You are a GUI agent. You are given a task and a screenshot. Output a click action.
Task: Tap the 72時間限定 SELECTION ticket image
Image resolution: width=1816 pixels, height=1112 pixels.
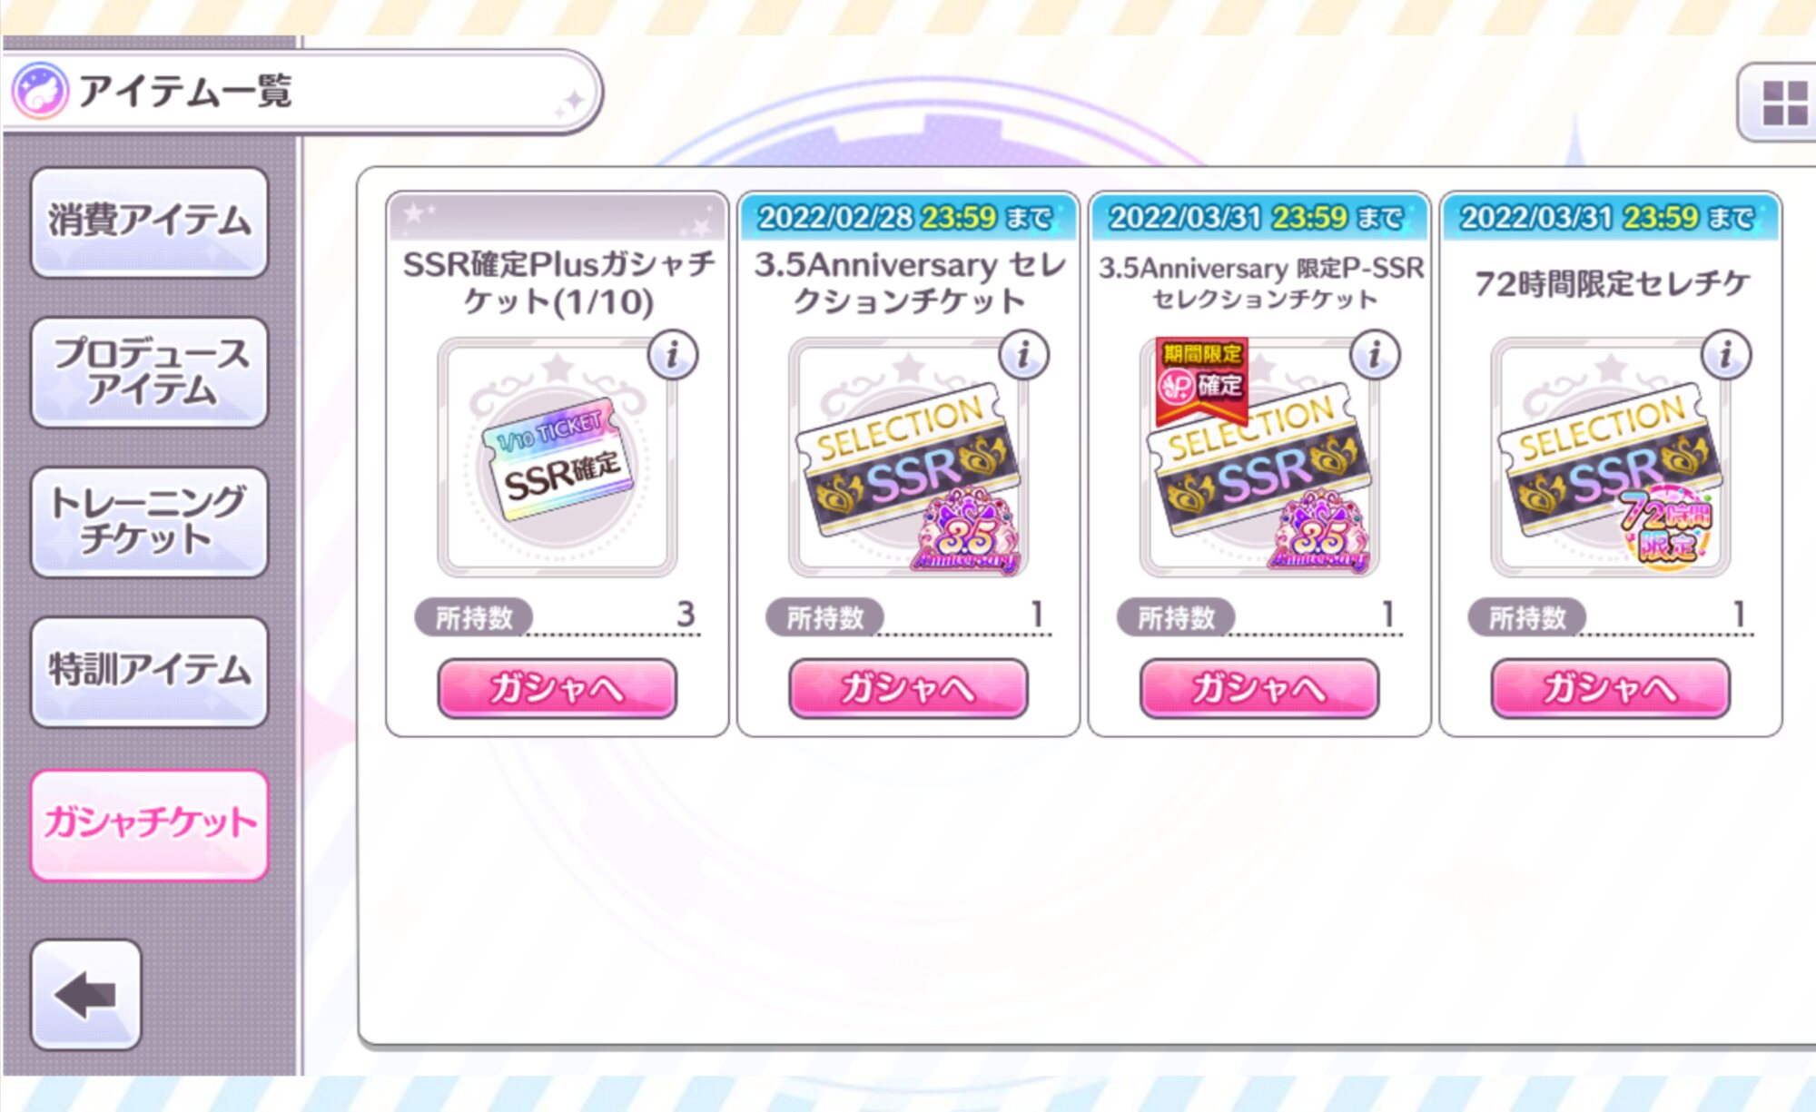tap(1610, 458)
